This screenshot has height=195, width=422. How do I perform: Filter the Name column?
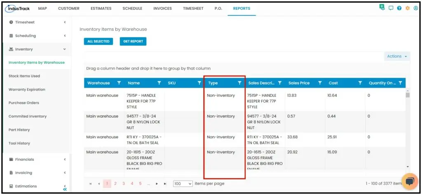pos(159,83)
